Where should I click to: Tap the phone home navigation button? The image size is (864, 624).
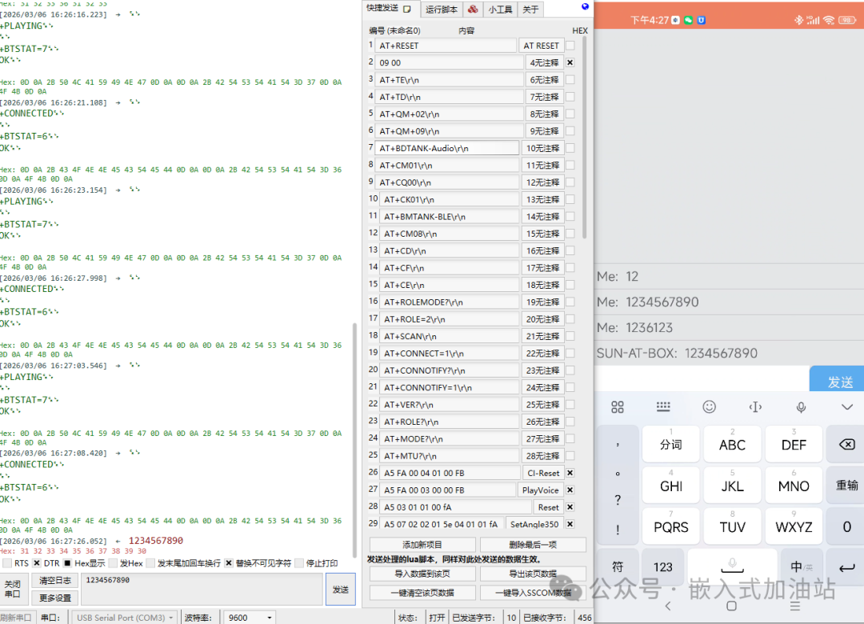click(x=731, y=606)
